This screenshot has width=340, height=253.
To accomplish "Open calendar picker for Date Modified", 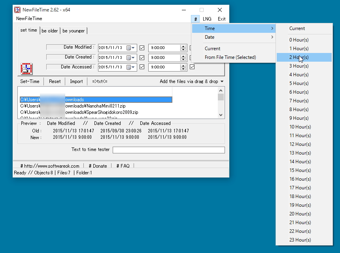I will [130, 48].
